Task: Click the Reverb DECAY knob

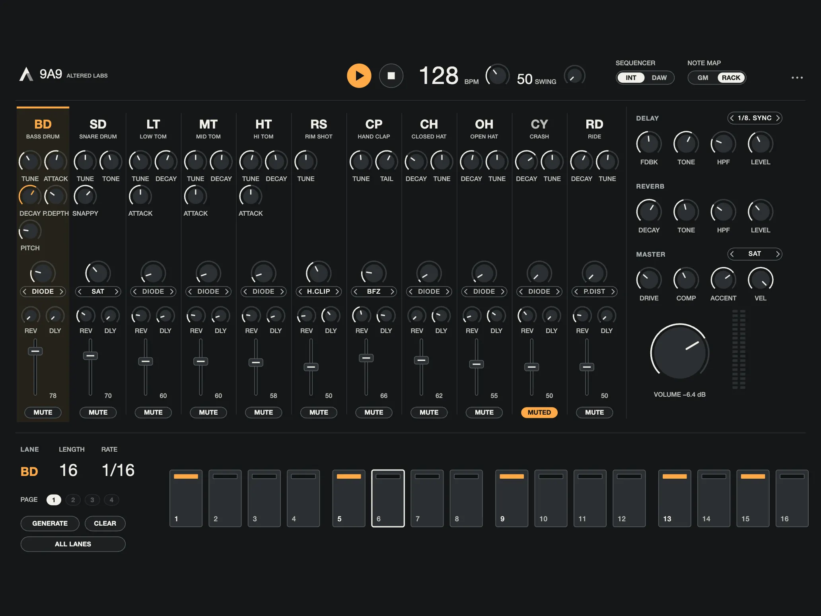Action: pyautogui.click(x=649, y=211)
